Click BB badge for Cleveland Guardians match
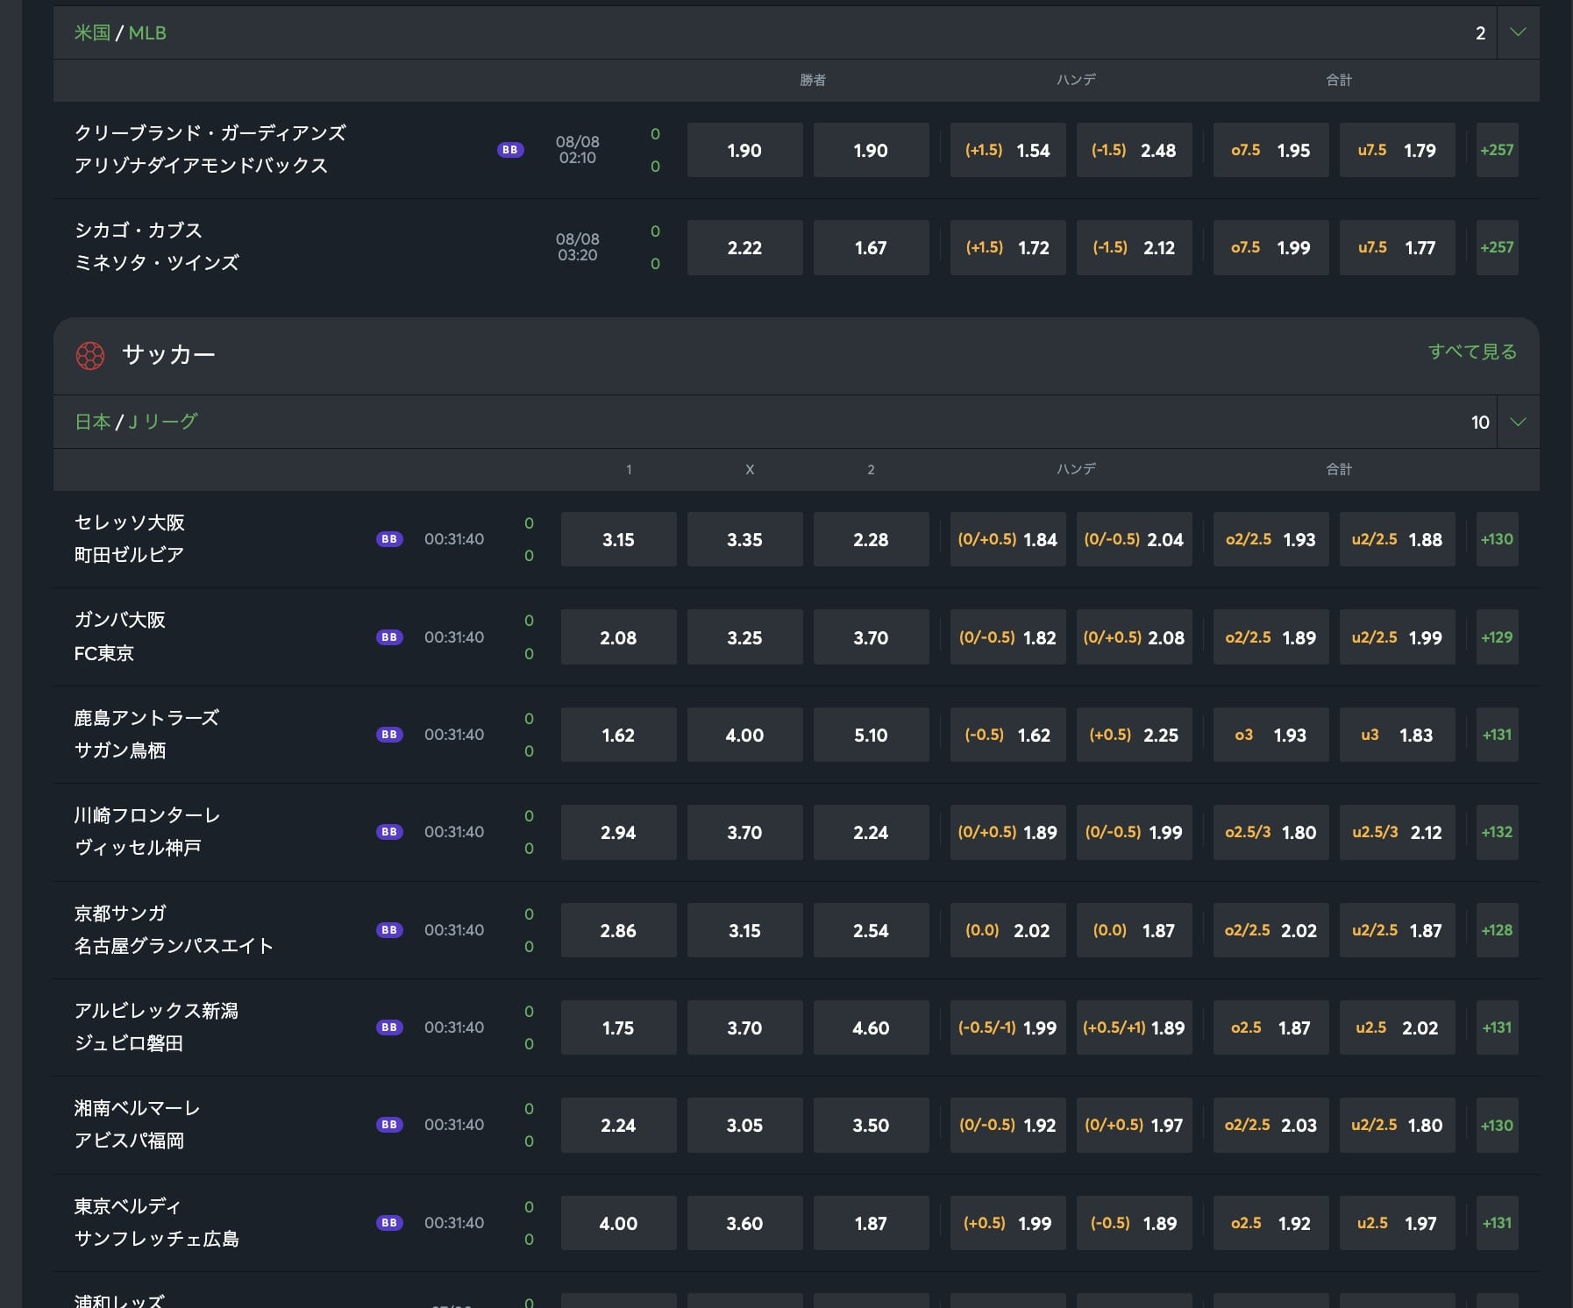The width and height of the screenshot is (1573, 1308). pyautogui.click(x=509, y=150)
